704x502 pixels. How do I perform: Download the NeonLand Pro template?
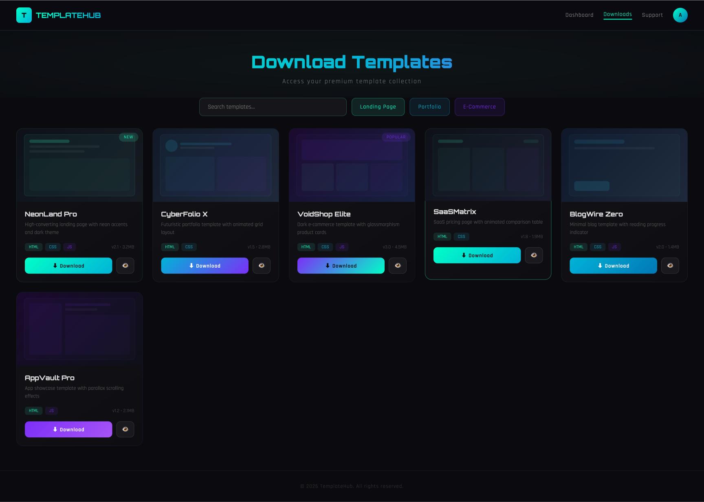(x=68, y=266)
